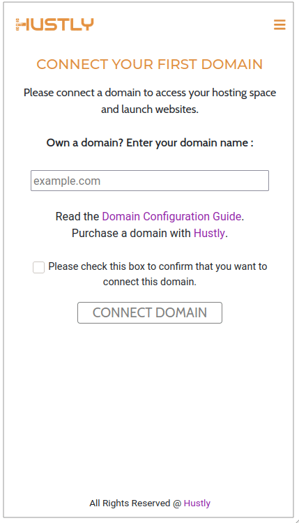Click the 'connect this domain.' label line
This screenshot has width=299, height=523.
150,282
